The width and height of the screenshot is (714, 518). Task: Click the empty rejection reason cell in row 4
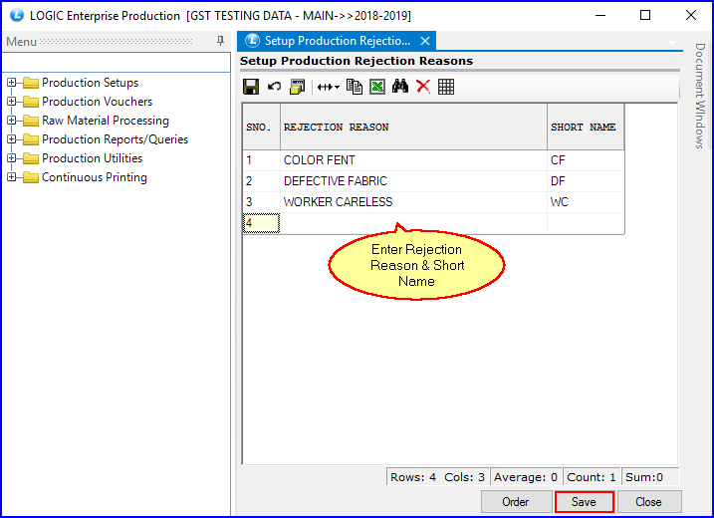point(413,223)
